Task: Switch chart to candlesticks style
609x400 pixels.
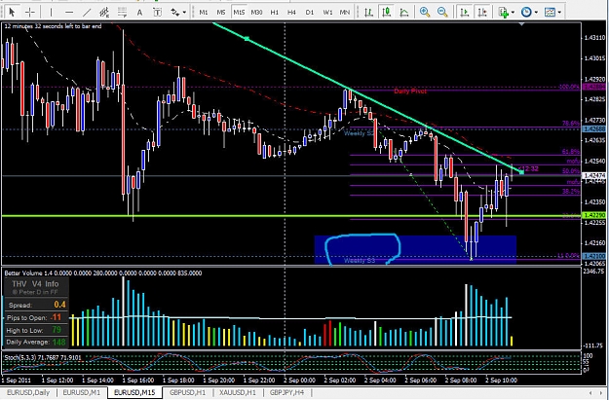Action: tap(386, 12)
